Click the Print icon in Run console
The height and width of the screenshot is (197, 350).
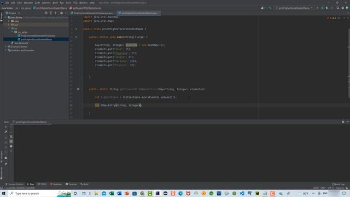pos(11,146)
